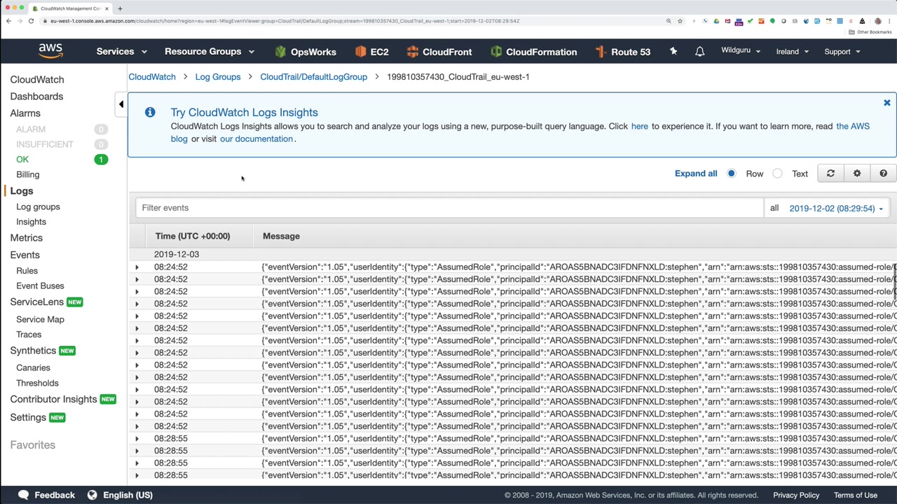
Task: Open the Route 53 shortcut in the top bar
Action: 623,52
